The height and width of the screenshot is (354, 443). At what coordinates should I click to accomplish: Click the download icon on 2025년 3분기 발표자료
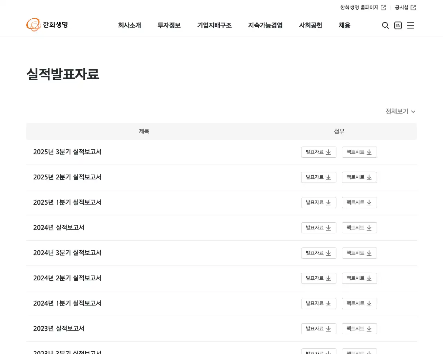(328, 152)
